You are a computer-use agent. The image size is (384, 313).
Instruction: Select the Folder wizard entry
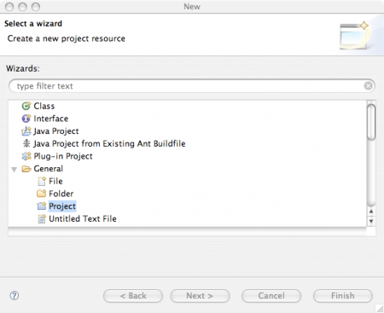tap(61, 194)
